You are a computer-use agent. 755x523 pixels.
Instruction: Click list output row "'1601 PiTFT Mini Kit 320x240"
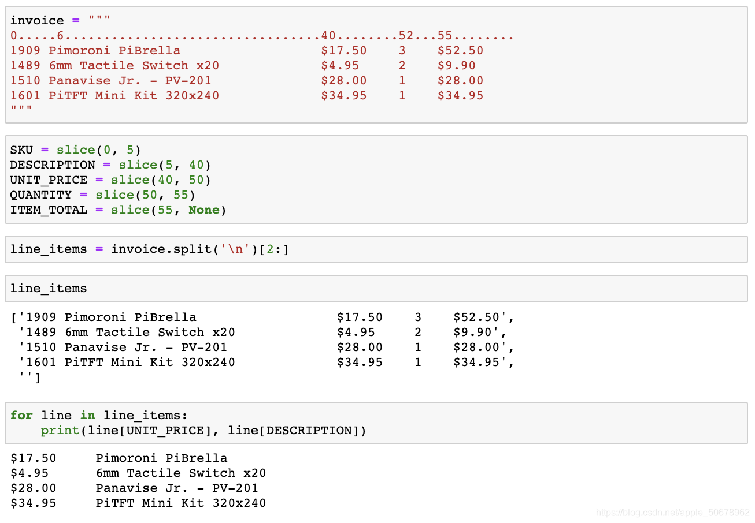click(x=267, y=363)
